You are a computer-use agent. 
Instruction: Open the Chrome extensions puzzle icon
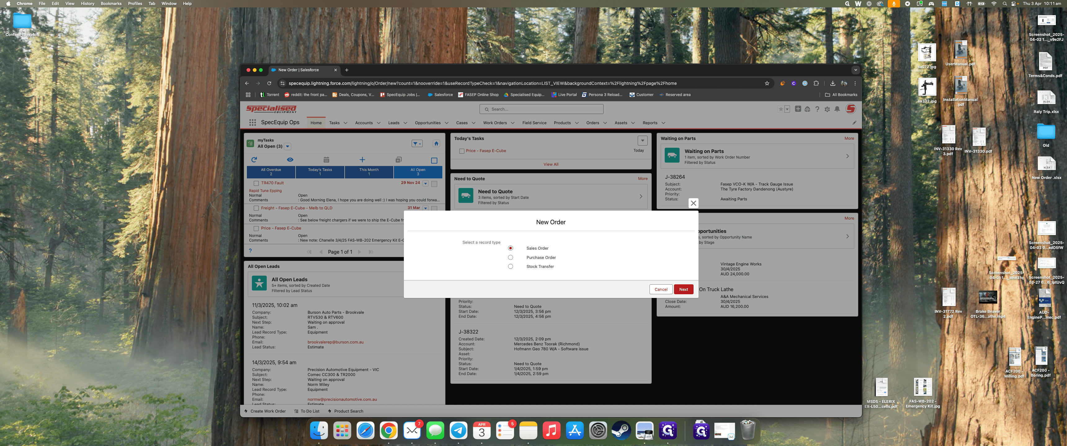point(815,83)
